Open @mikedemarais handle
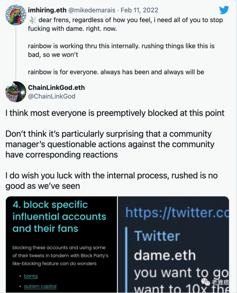This screenshot has width=237, height=293. [x=92, y=10]
